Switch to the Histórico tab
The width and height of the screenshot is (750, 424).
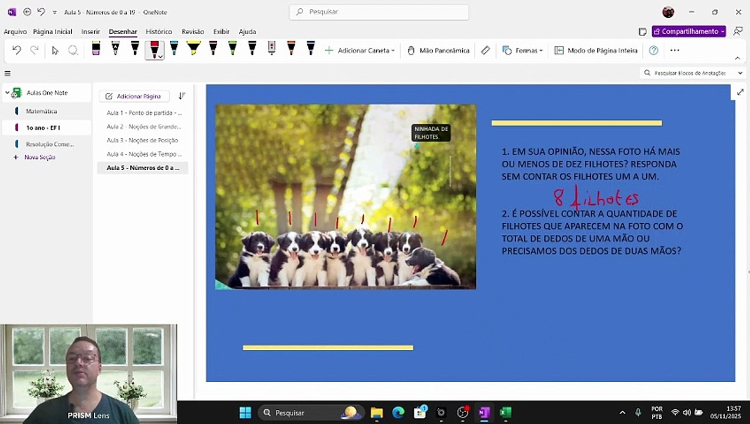159,32
